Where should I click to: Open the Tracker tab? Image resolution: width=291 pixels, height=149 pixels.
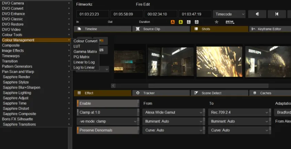coord(161,93)
